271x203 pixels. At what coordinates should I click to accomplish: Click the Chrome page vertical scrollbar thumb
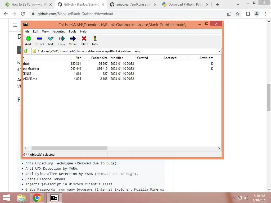269,98
